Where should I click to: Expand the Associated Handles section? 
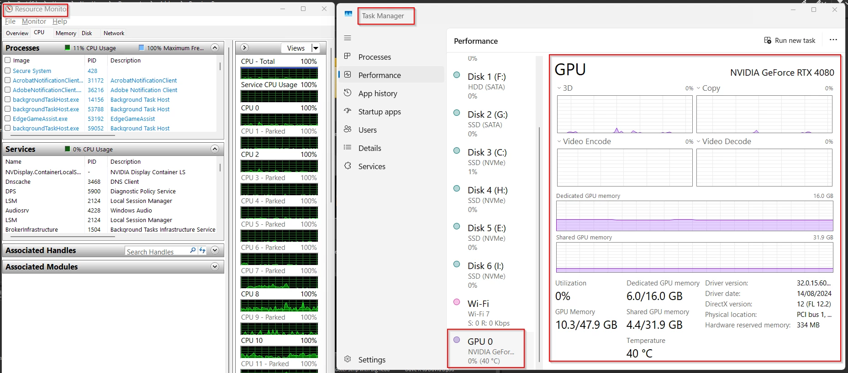click(215, 250)
